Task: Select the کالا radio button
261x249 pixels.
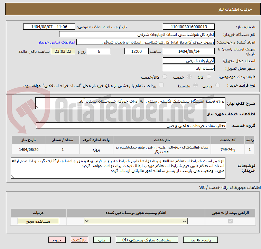Action: 209,77
